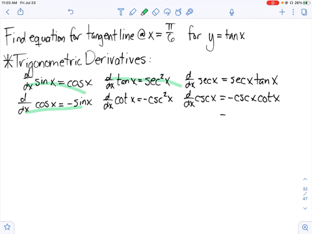Select the Eraser tool
312x234 pixels.
(x=156, y=12)
